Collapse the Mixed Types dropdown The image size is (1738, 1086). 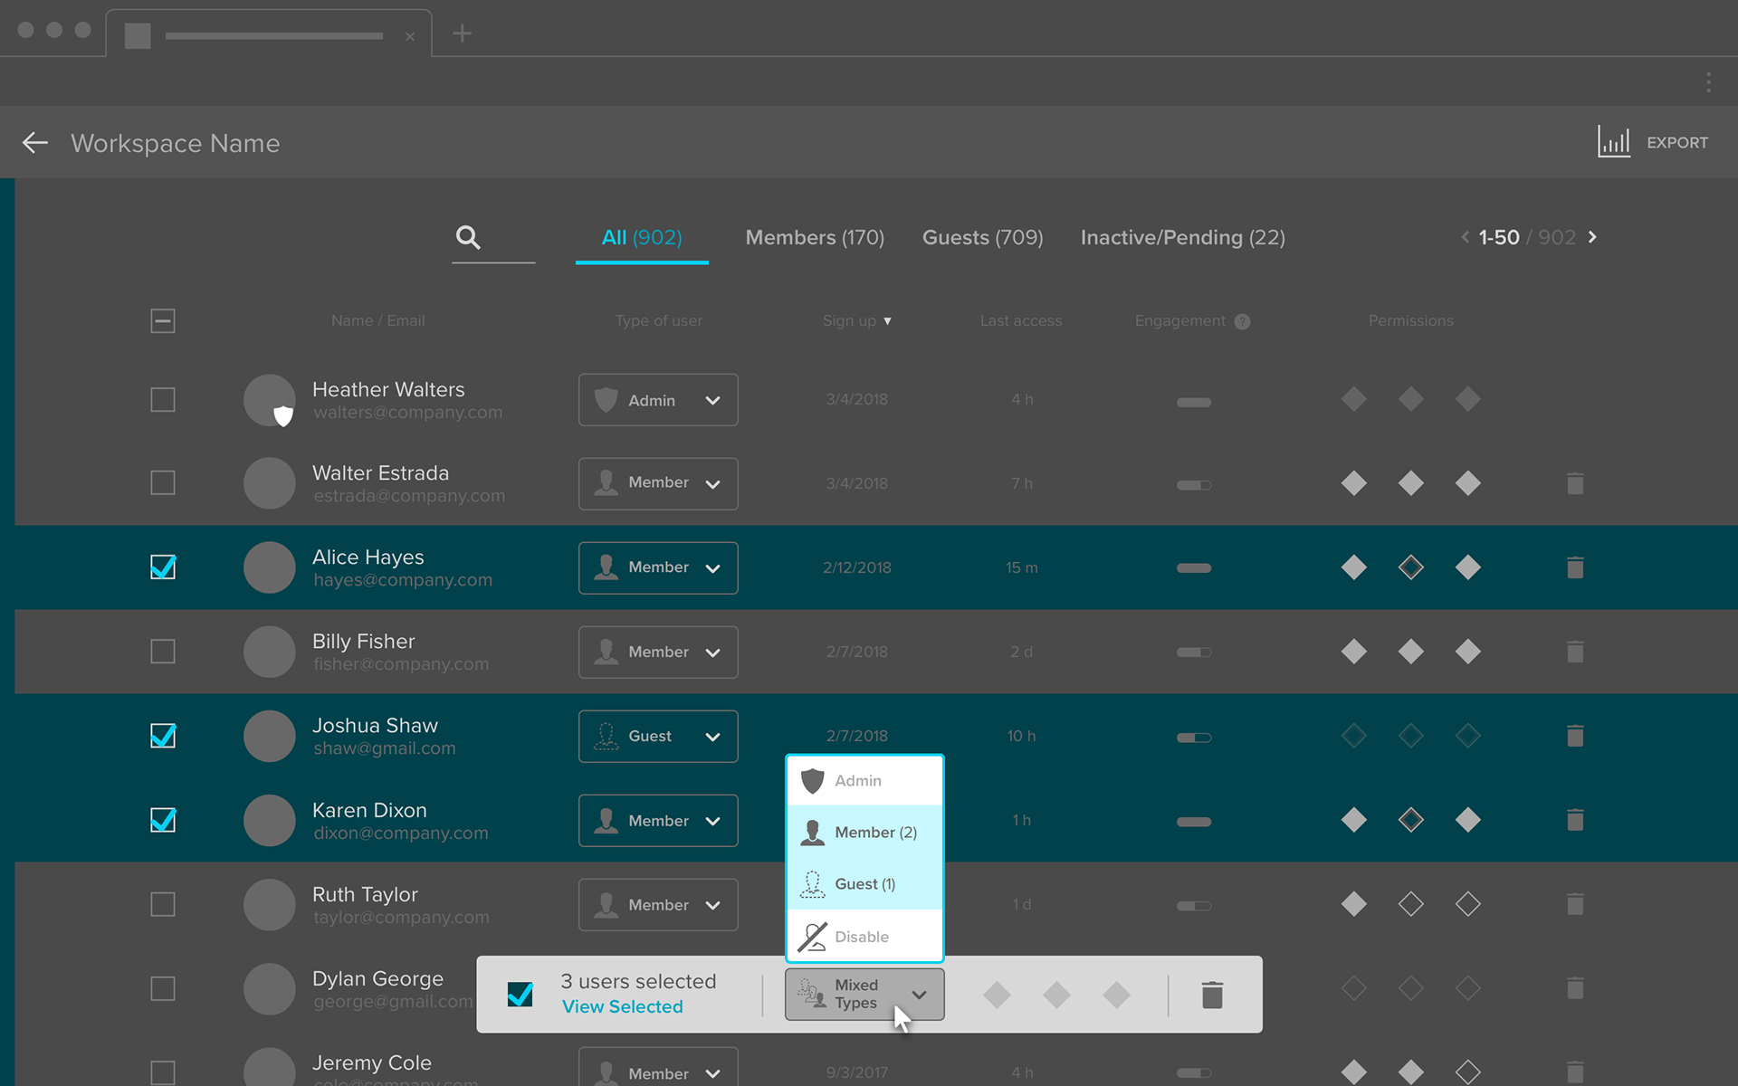pyautogui.click(x=864, y=995)
